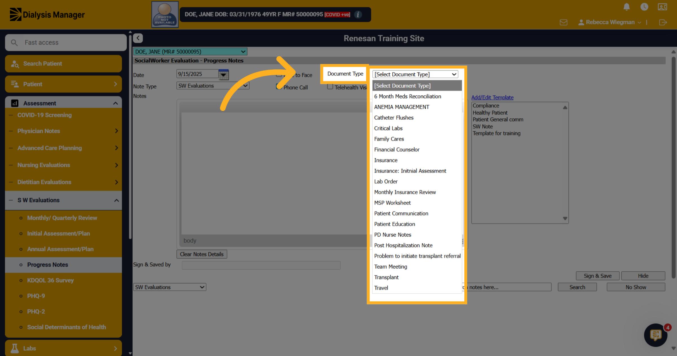The image size is (677, 356).
Task: Click the Fast access search field
Action: pos(66,43)
